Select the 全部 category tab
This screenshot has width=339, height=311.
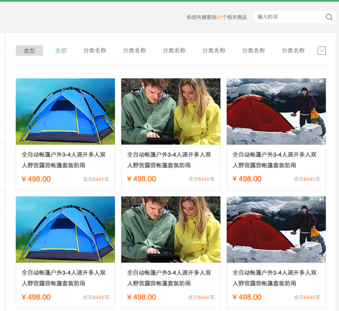coord(61,50)
